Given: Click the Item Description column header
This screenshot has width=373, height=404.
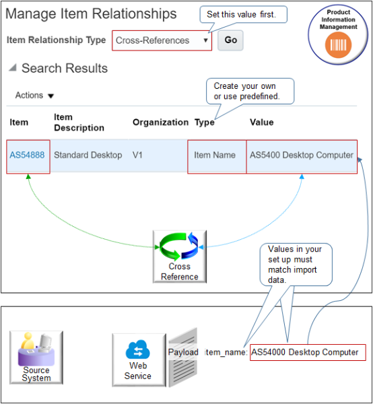Looking at the screenshot, I should click(79, 123).
